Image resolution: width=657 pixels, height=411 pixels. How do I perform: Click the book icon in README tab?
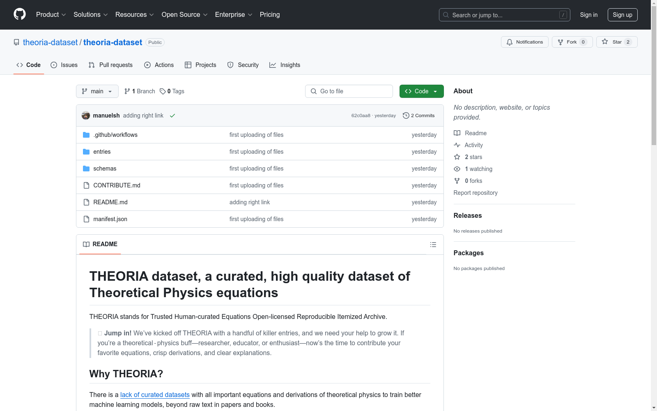(86, 244)
